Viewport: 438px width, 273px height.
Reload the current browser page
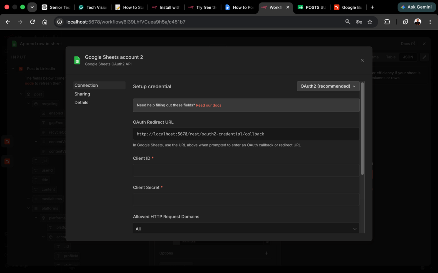tap(33, 22)
